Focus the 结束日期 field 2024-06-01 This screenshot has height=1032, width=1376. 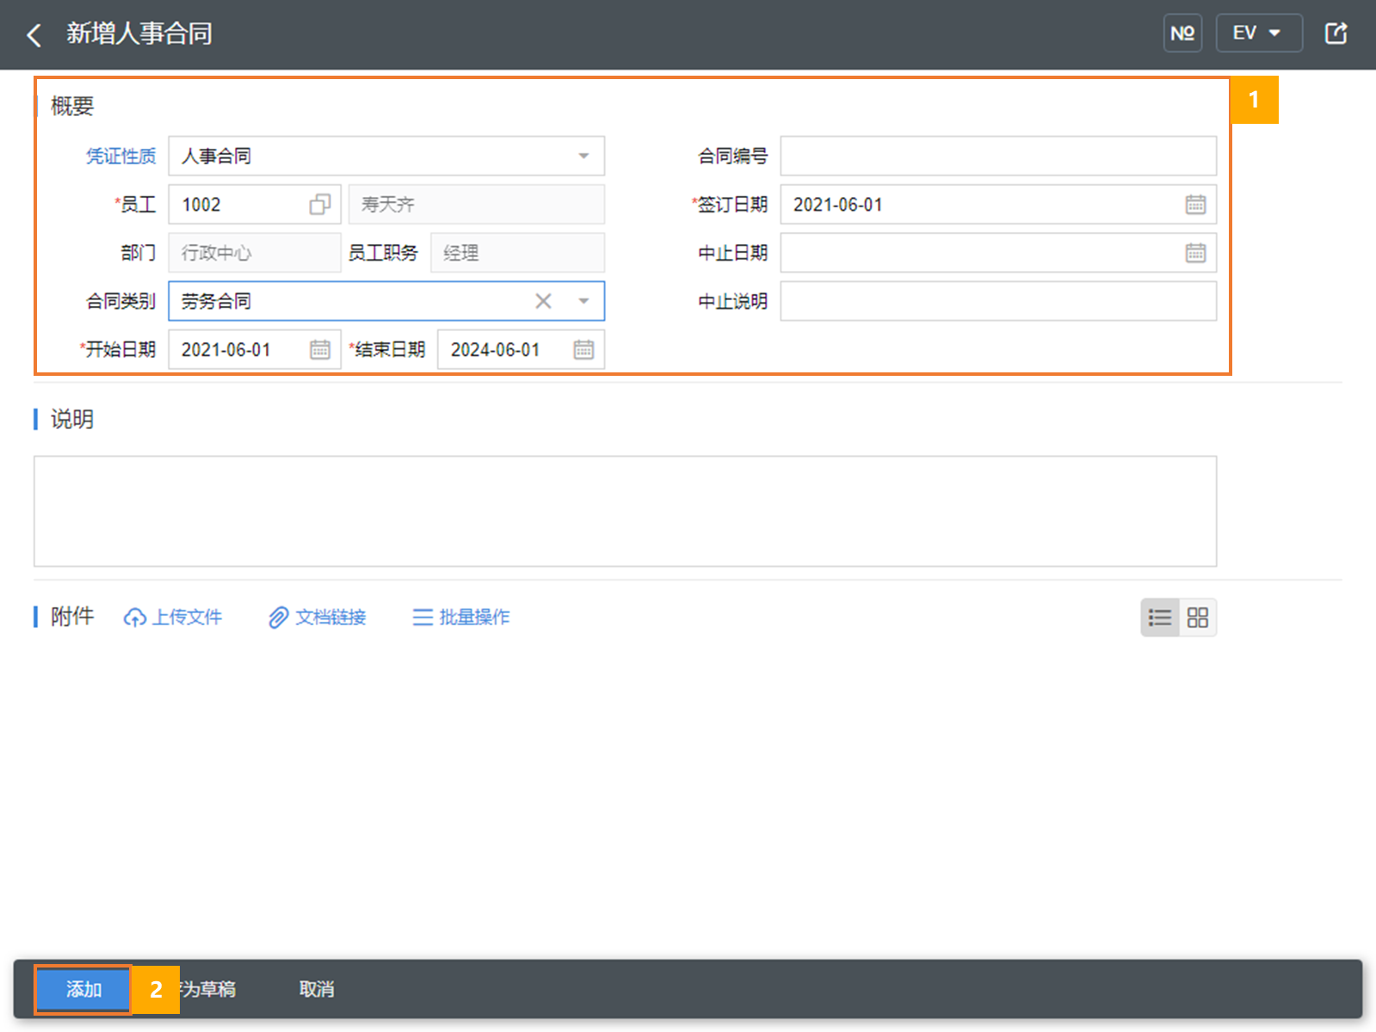(x=521, y=349)
